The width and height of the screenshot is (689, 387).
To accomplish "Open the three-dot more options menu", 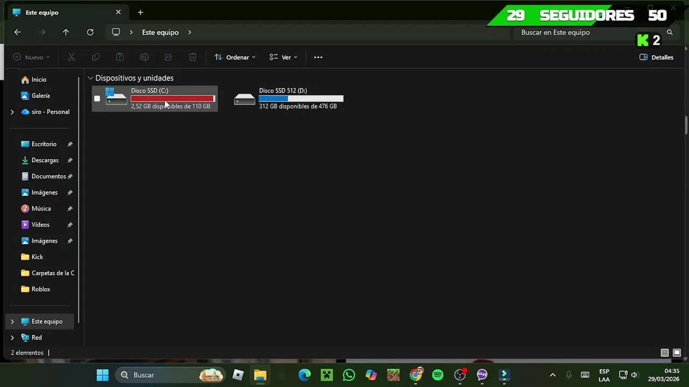I will [318, 57].
